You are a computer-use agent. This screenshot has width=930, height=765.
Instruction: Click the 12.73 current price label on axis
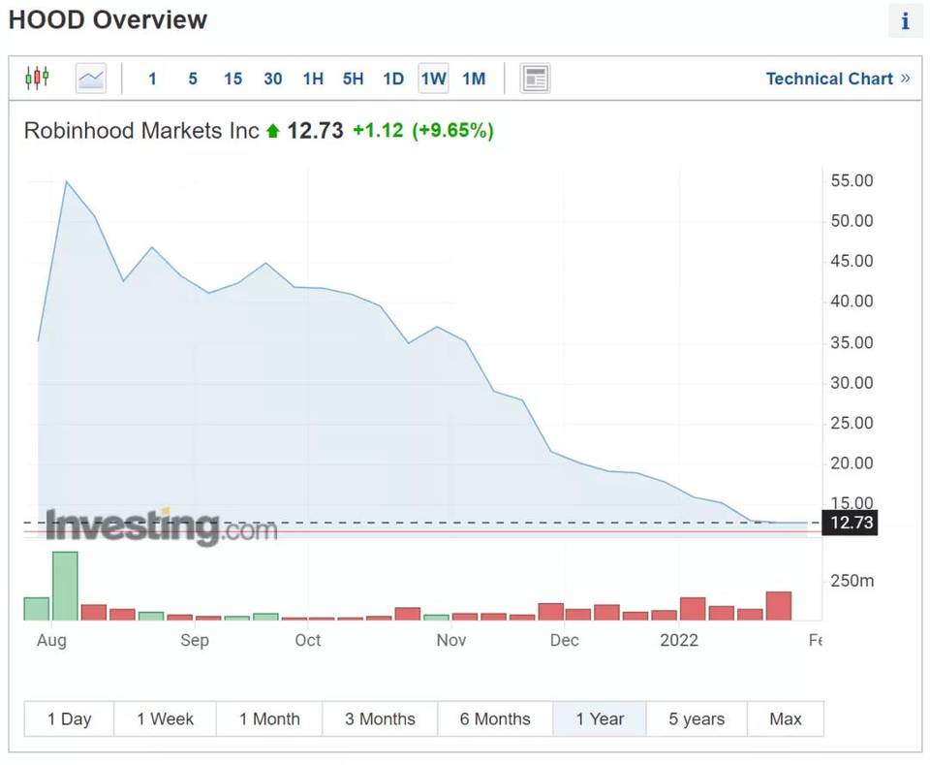click(850, 523)
